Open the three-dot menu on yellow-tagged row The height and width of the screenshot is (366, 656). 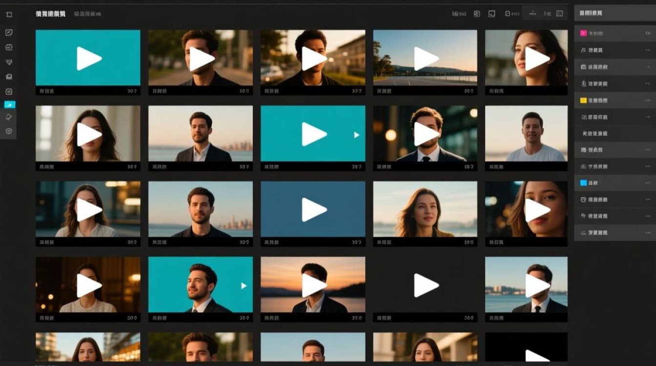tap(648, 100)
